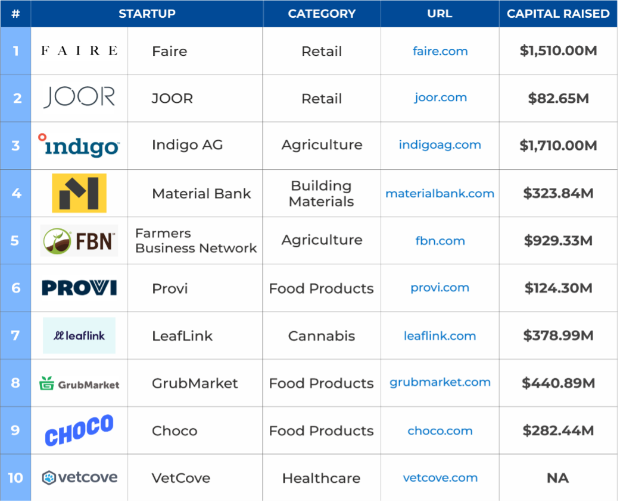Click the LeafLink logo
This screenshot has width=620, height=503.
[x=79, y=335]
